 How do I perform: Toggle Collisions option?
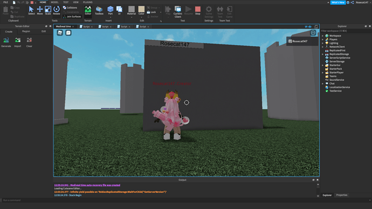tap(70, 8)
